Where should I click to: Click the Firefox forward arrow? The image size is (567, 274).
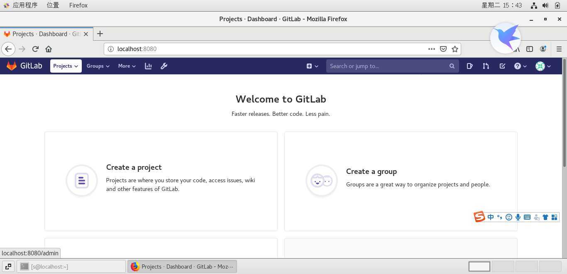click(22, 49)
